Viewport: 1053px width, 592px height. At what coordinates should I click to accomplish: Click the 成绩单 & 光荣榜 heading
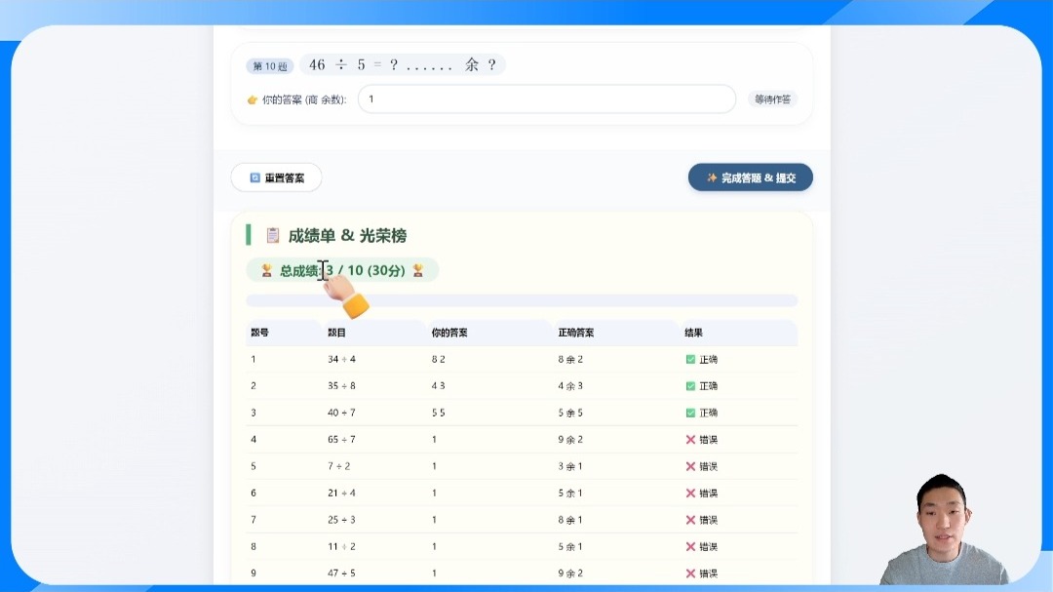click(347, 236)
